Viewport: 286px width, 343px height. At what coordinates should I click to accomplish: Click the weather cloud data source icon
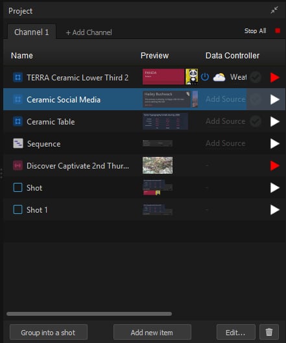click(219, 77)
